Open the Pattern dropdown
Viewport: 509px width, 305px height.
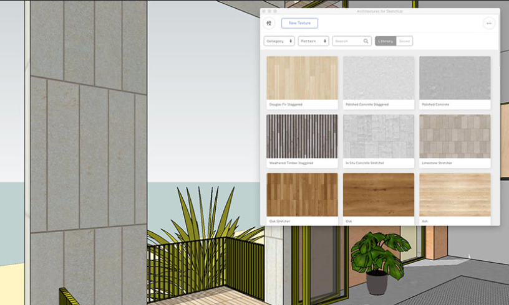click(x=313, y=41)
